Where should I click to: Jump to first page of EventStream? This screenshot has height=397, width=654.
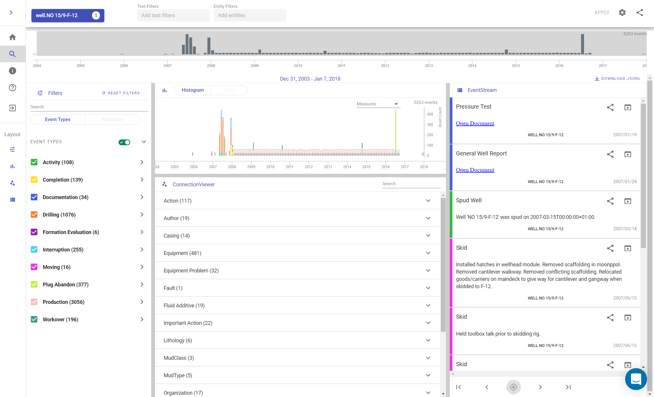tap(459, 387)
